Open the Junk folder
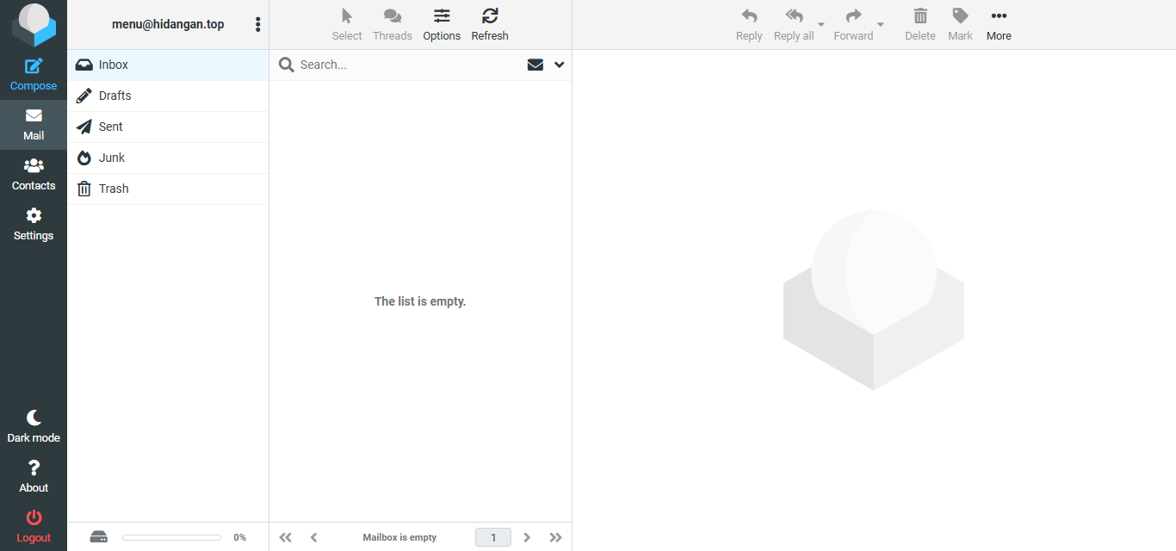The image size is (1176, 551). (x=112, y=158)
